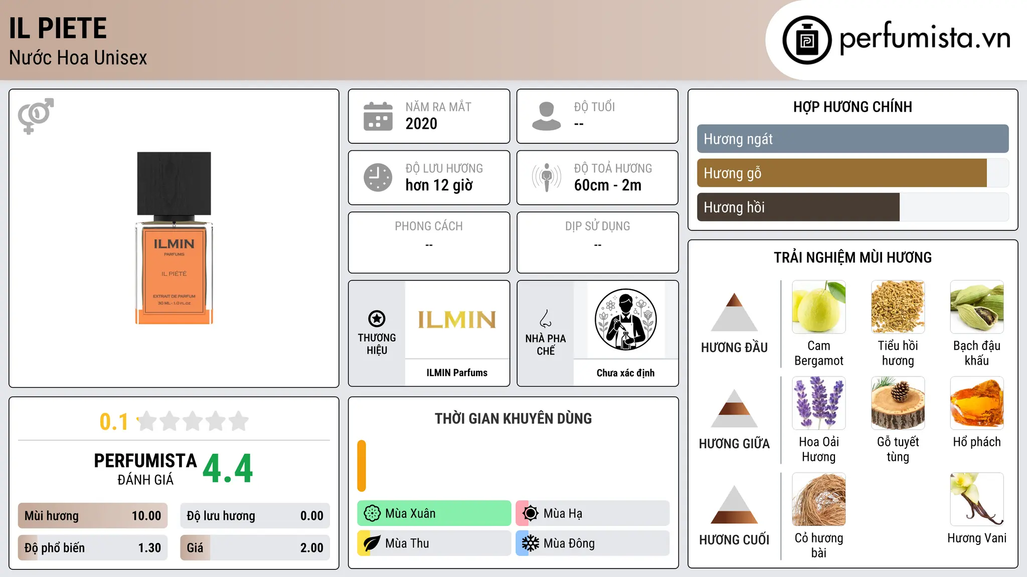Screen dimensions: 1027x577
Task: Click the Hợp hương chính heading
Action: click(852, 107)
